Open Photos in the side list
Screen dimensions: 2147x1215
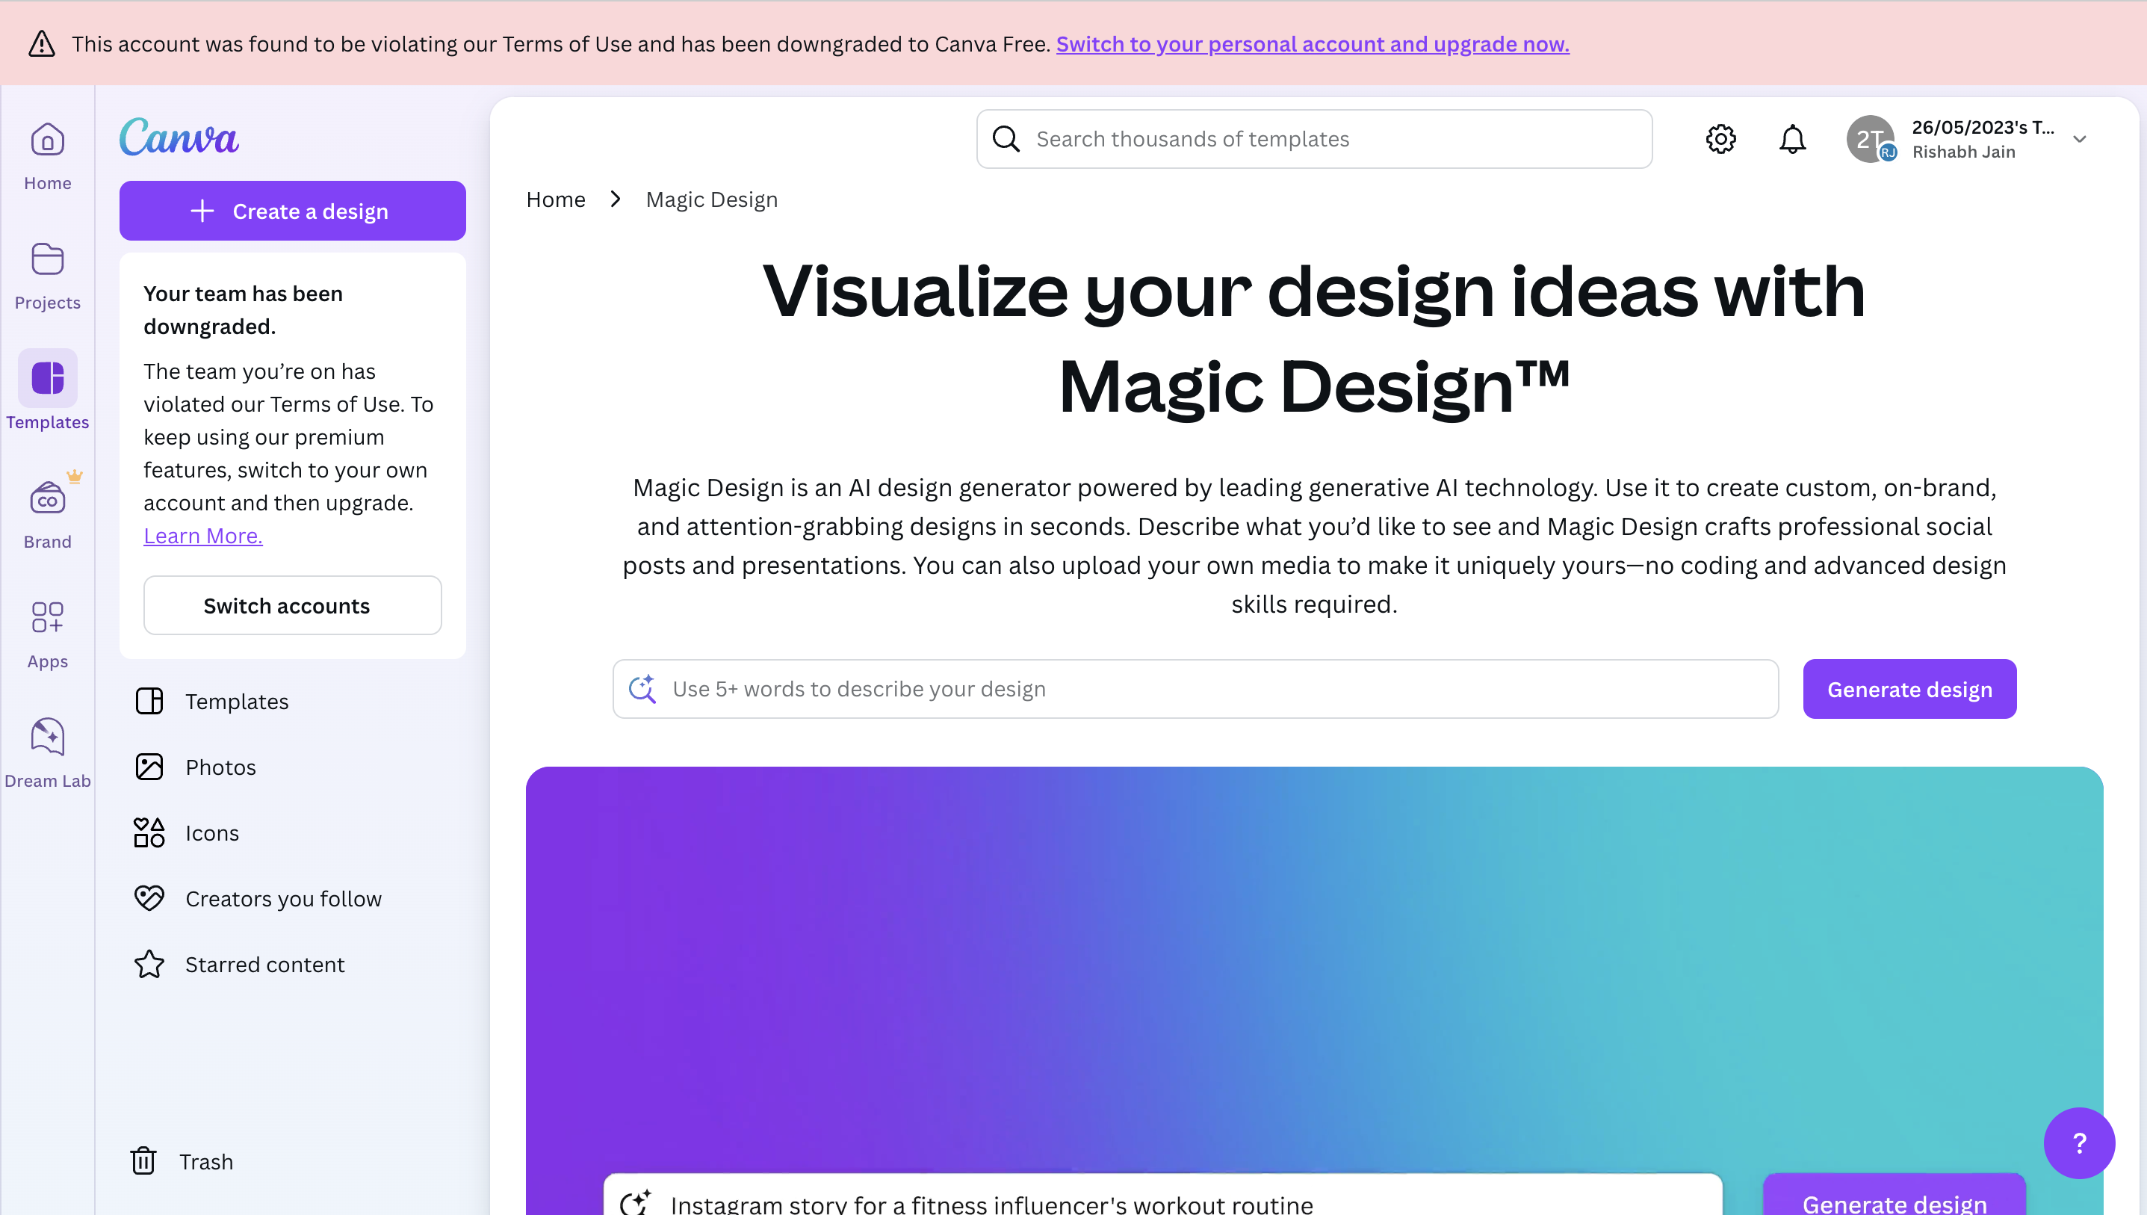[x=292, y=767]
